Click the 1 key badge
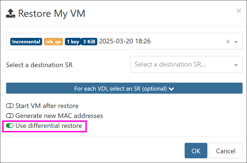 (x=73, y=42)
